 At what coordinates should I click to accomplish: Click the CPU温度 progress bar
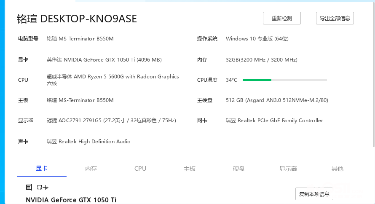tap(284, 80)
